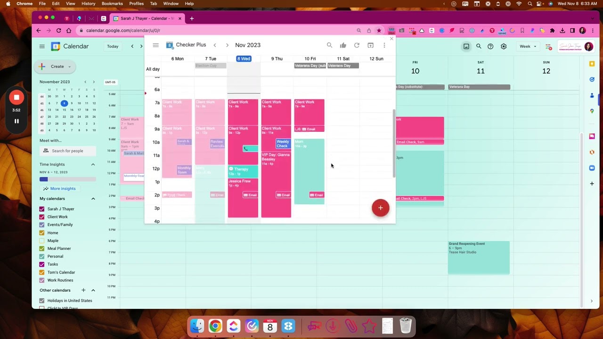The width and height of the screenshot is (603, 339).
Task: Refresh the Checker Plus calendar
Action: coord(357,45)
